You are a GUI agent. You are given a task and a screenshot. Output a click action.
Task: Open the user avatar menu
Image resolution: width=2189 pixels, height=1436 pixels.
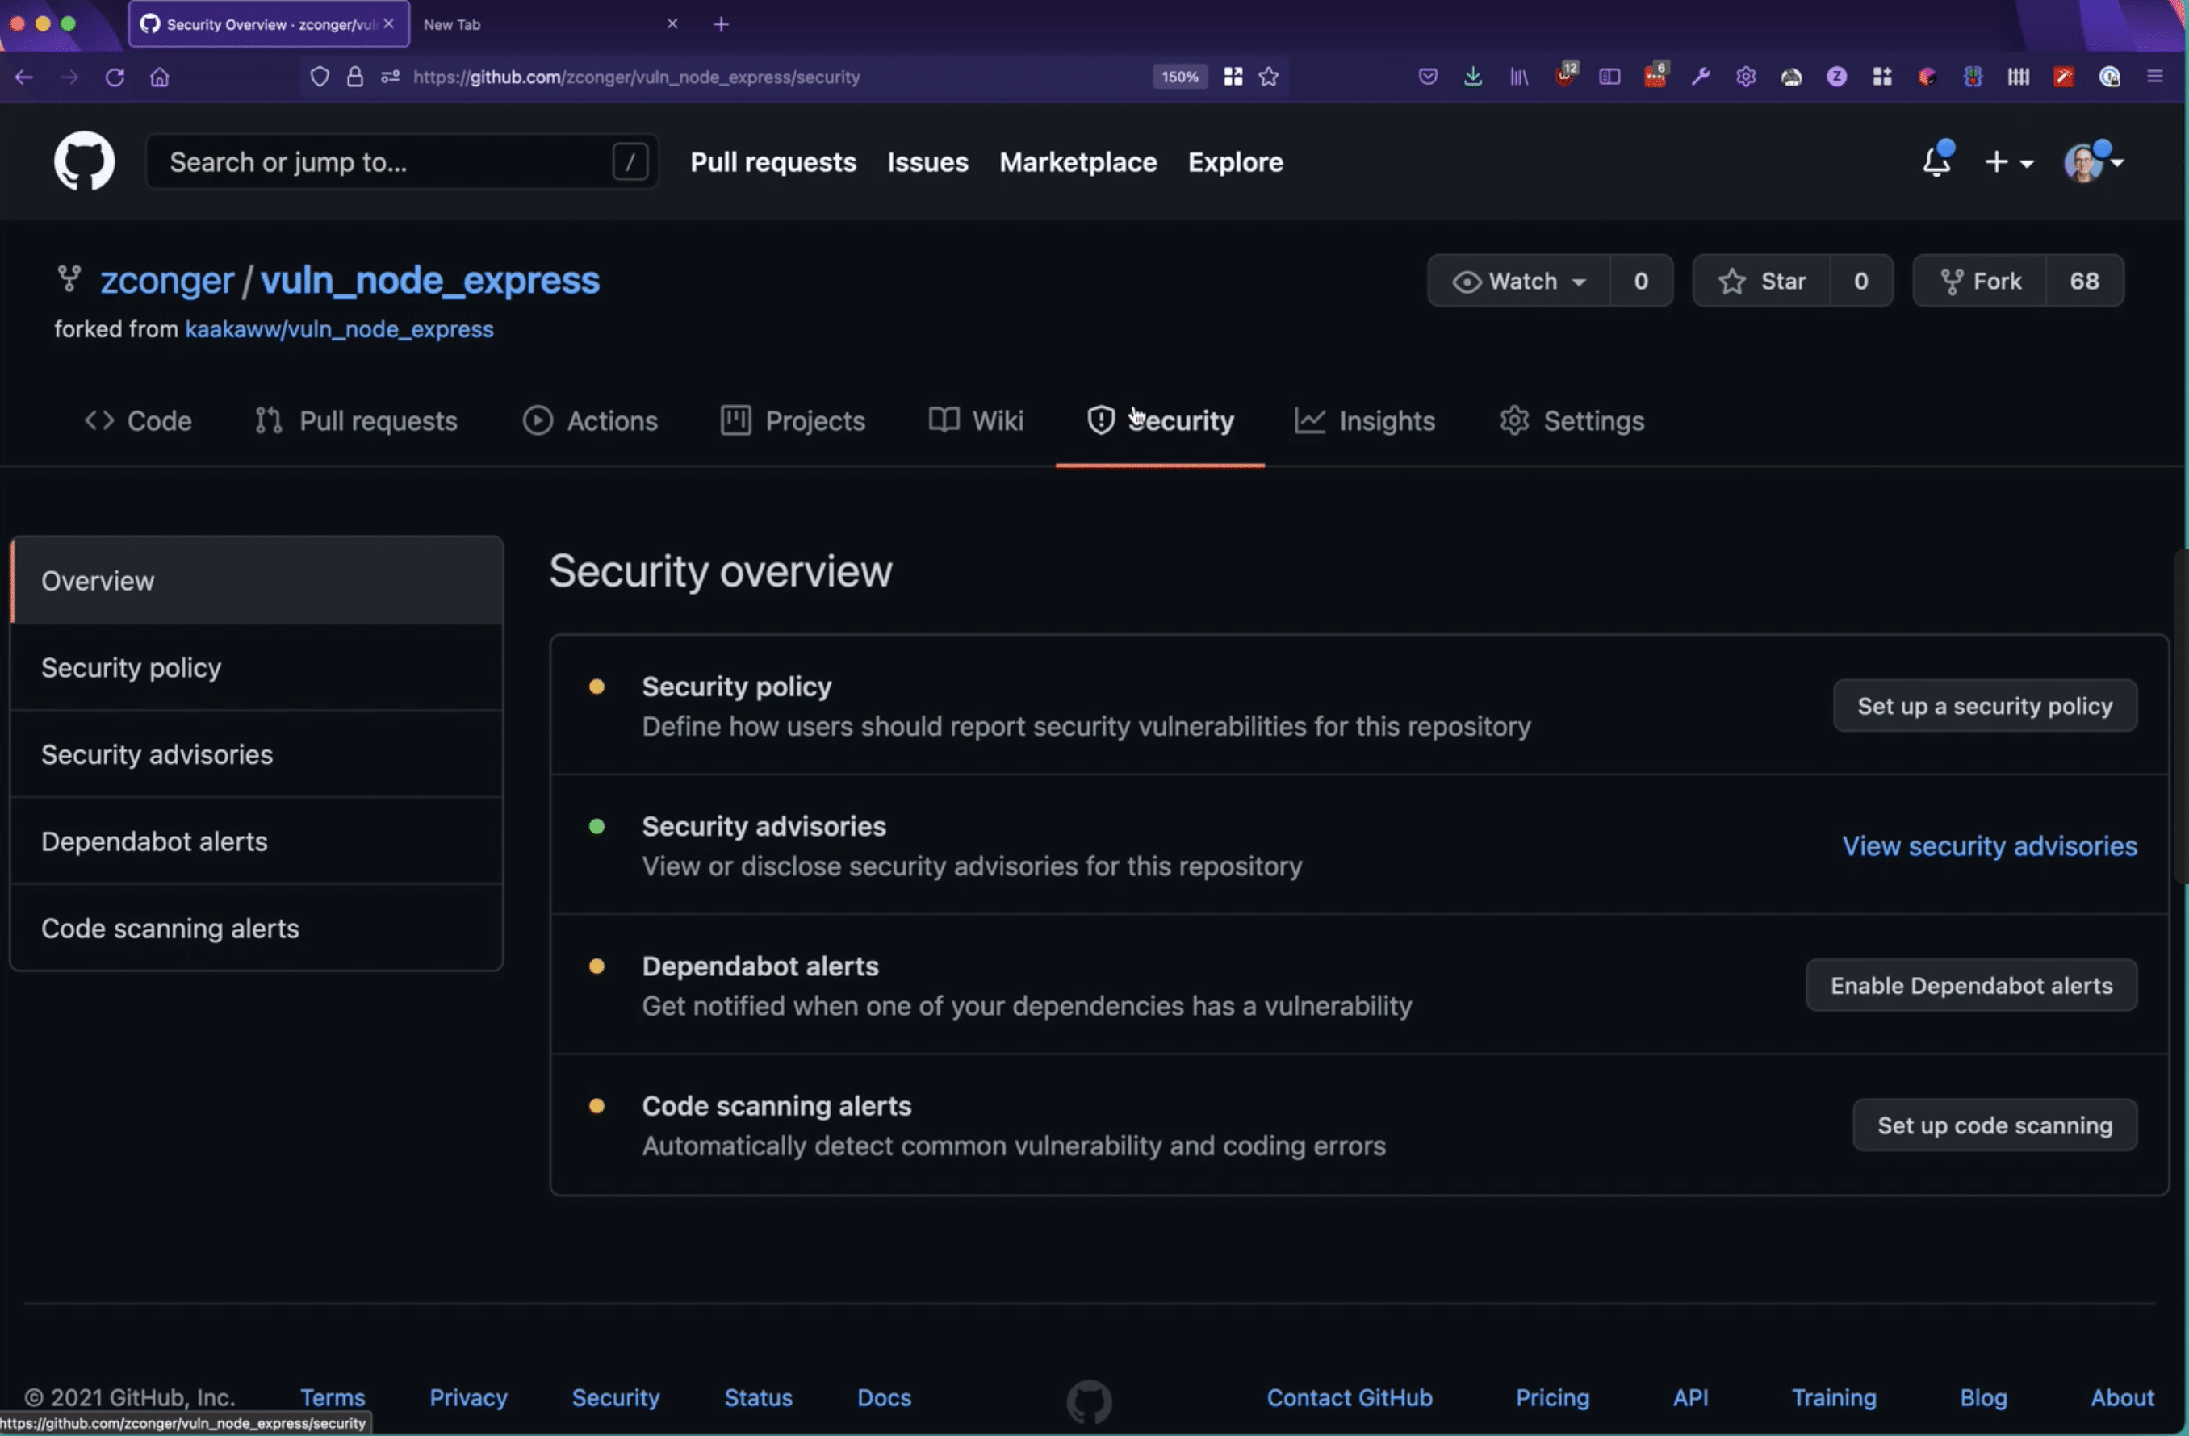click(2092, 162)
